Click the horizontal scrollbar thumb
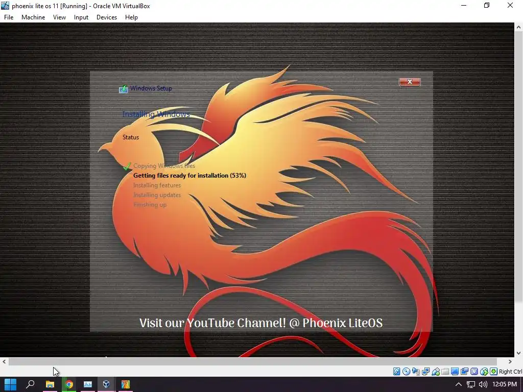This screenshot has width=523, height=392. 253,361
